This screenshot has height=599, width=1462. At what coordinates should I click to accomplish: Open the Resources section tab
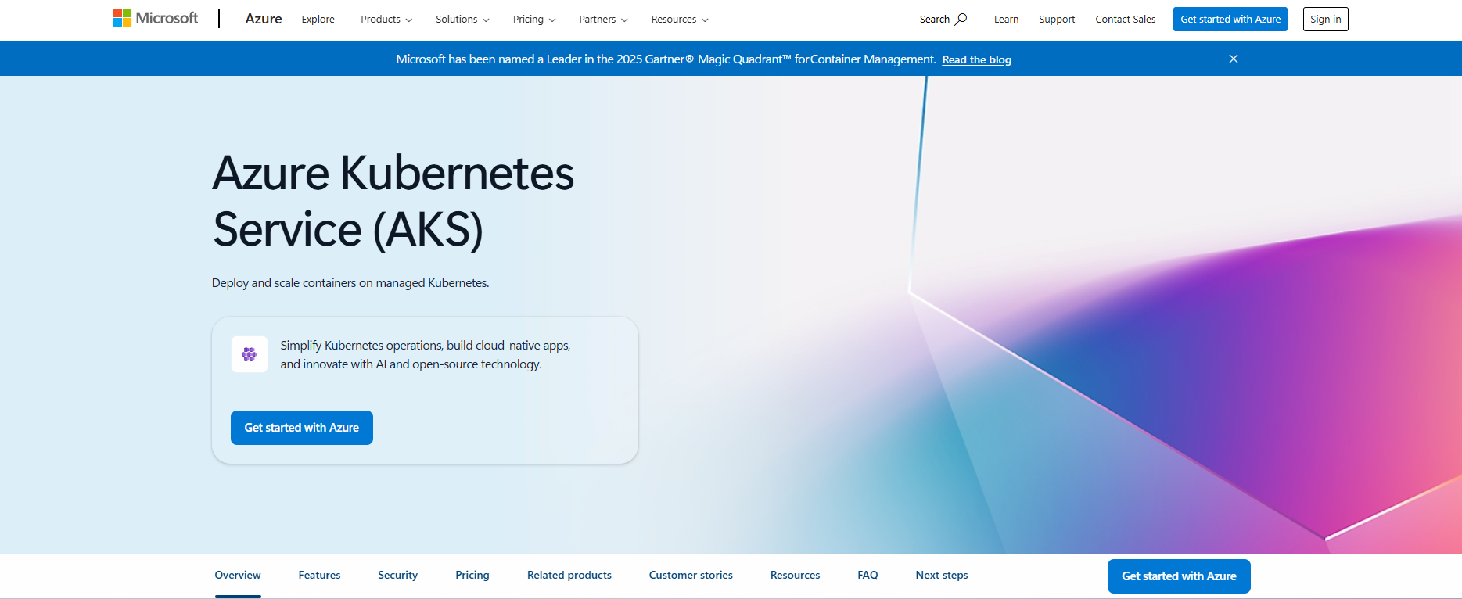click(x=795, y=575)
